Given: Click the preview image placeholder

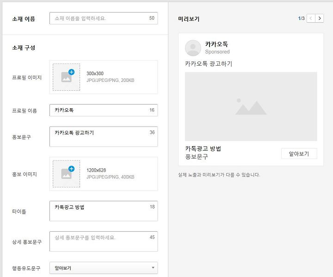Looking at the screenshot, I should [251, 106].
